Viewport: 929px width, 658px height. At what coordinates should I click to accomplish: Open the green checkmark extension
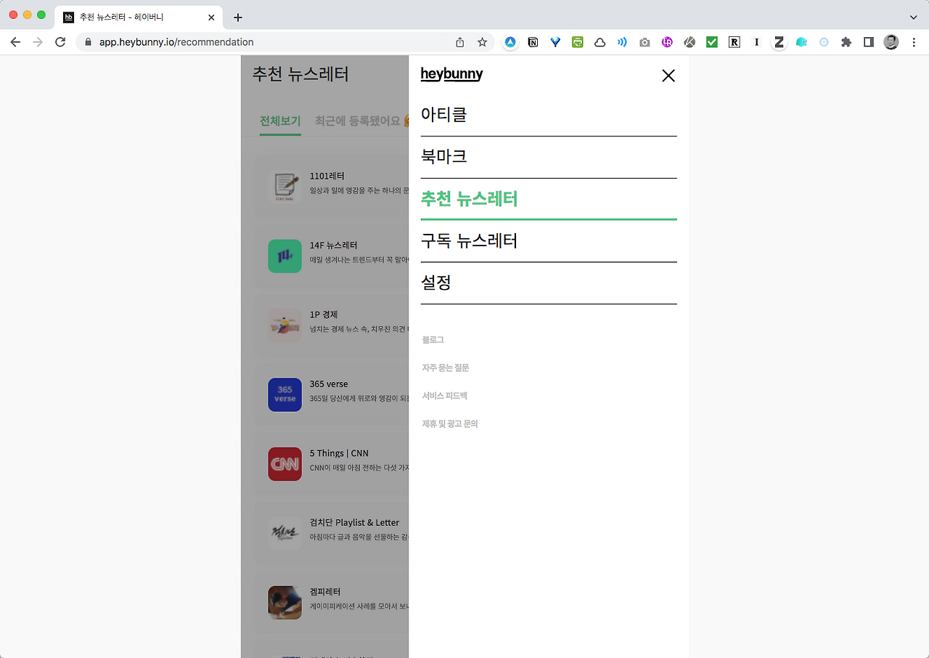tap(712, 42)
